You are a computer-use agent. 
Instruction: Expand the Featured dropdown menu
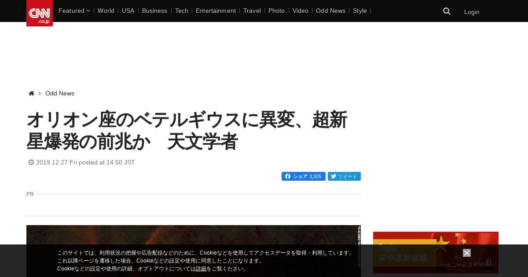(74, 11)
